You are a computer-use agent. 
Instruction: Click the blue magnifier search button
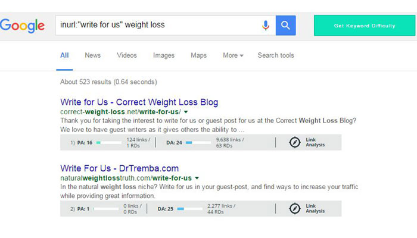coord(286,26)
